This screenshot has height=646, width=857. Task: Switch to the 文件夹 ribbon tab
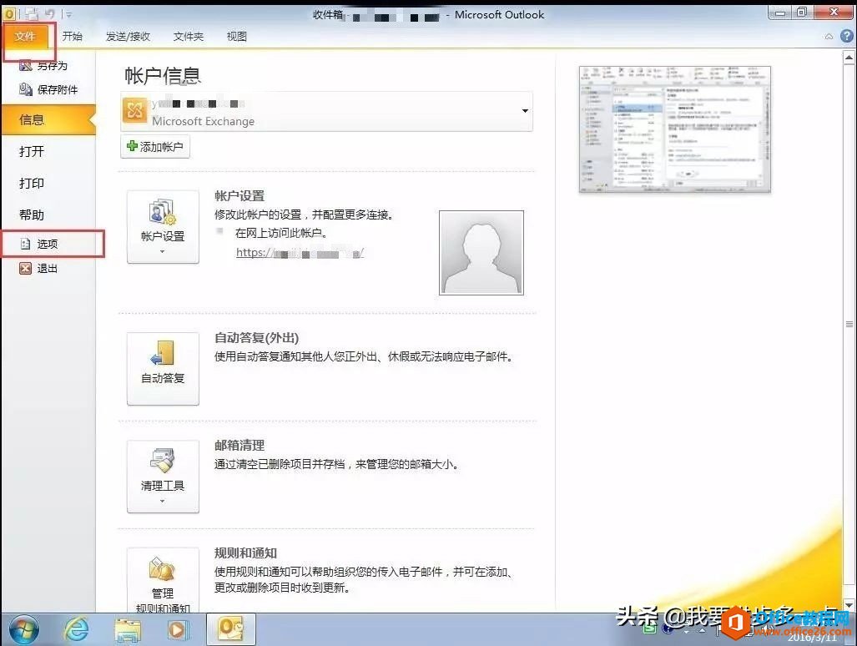(188, 37)
